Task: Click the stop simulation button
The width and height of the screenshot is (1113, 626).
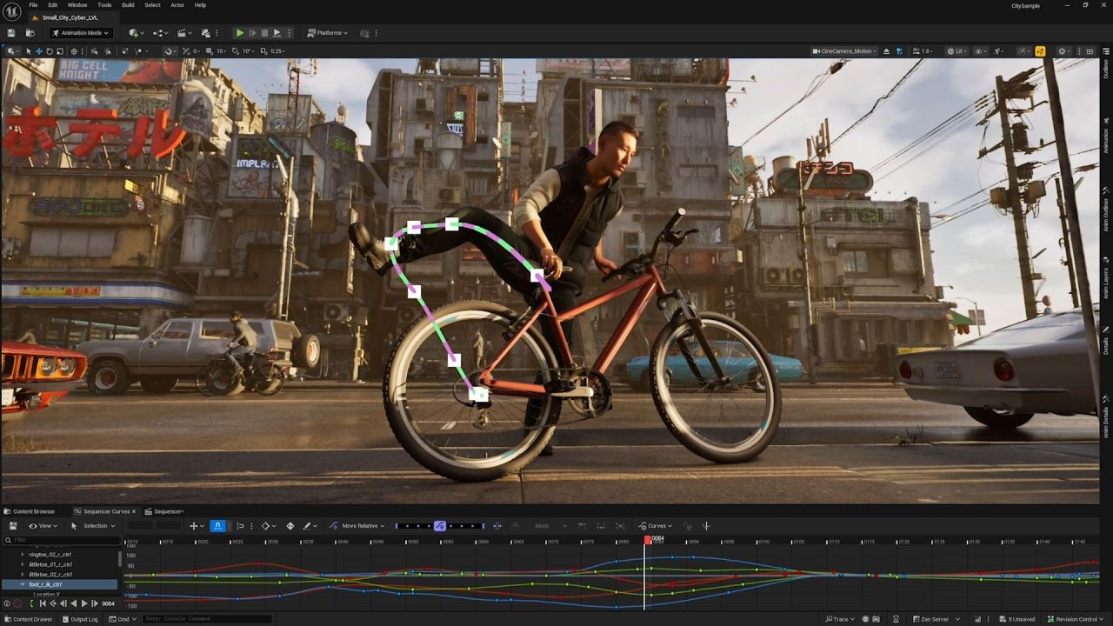Action: pos(264,33)
